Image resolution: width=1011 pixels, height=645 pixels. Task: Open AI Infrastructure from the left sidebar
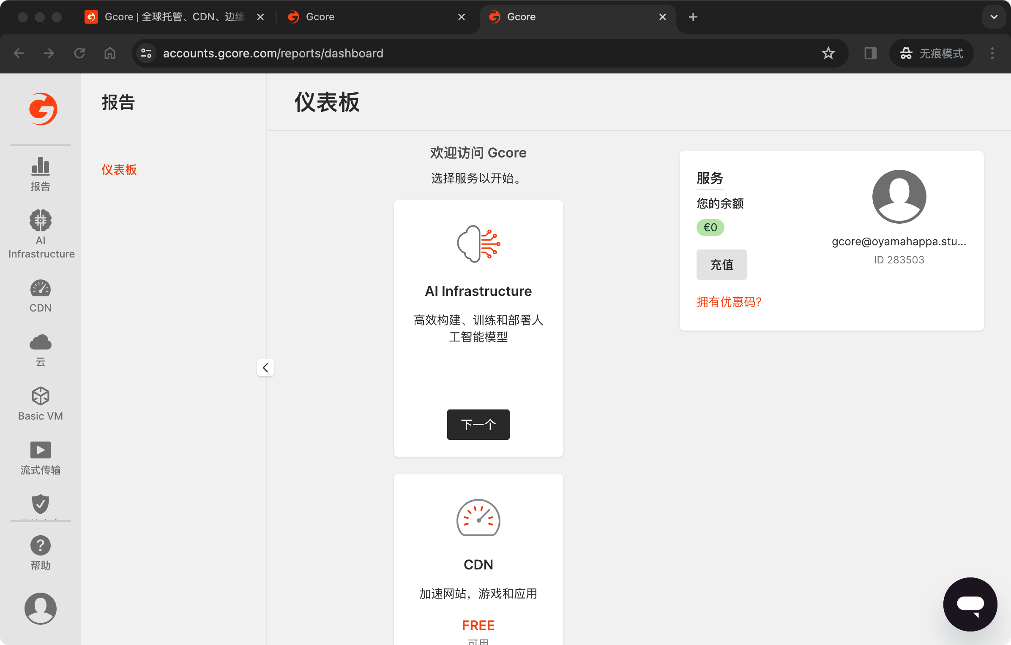[x=41, y=234]
